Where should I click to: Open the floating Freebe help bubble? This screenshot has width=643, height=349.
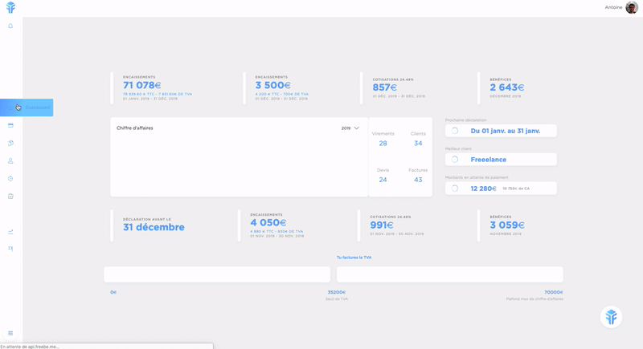[x=611, y=317]
